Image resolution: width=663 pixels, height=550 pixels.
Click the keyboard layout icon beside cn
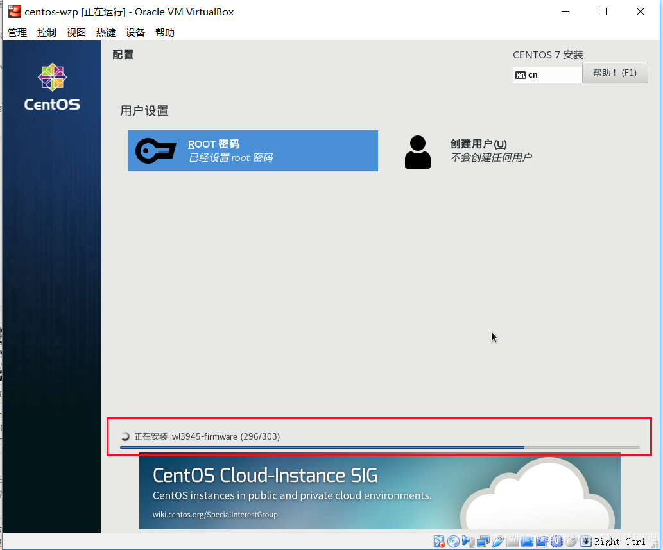click(x=521, y=75)
